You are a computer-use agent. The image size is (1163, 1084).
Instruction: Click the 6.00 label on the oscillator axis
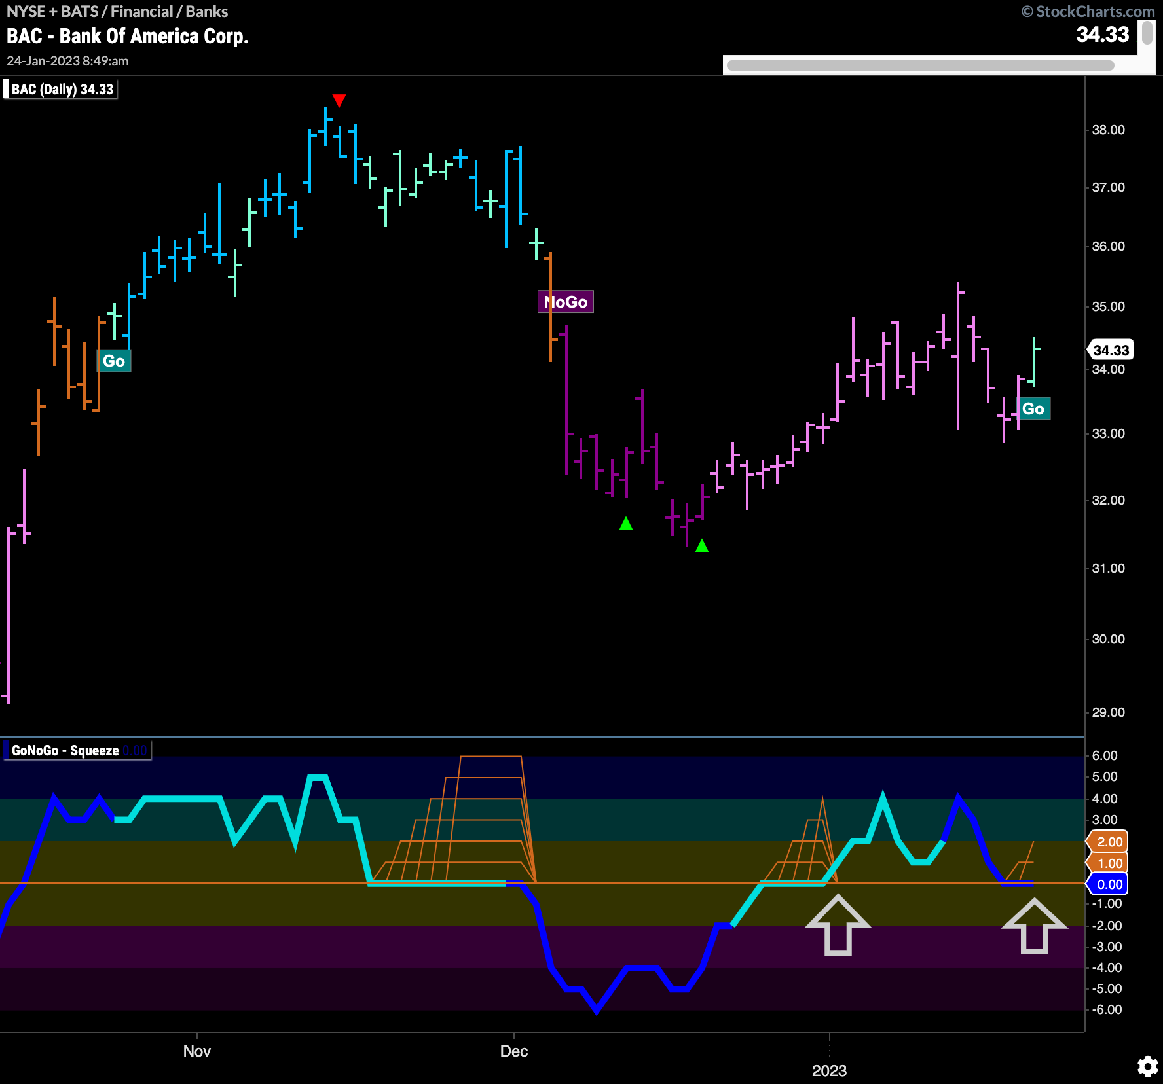[x=1105, y=755]
